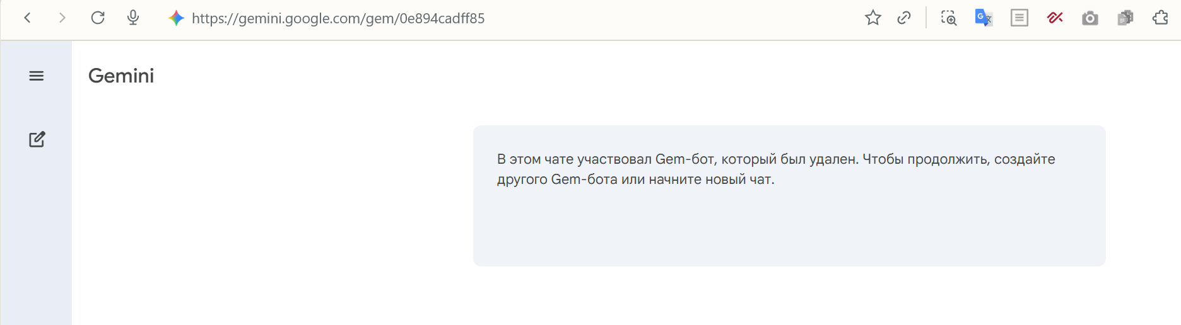This screenshot has height=325, width=1181.
Task: Take a screenshot with the camera icon
Action: (x=1090, y=18)
